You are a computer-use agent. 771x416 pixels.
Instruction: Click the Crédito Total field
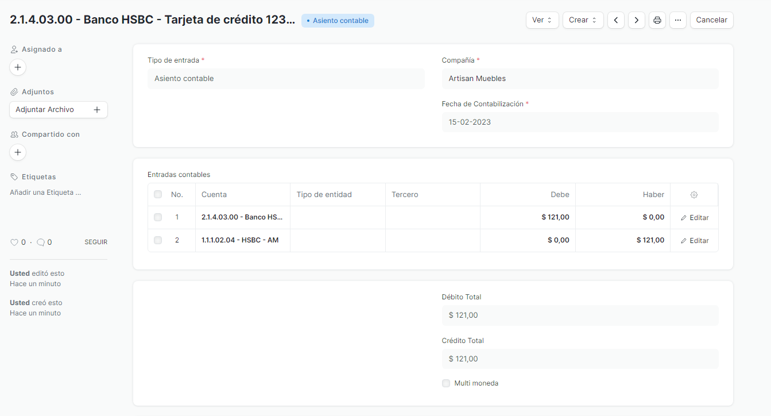(580, 359)
